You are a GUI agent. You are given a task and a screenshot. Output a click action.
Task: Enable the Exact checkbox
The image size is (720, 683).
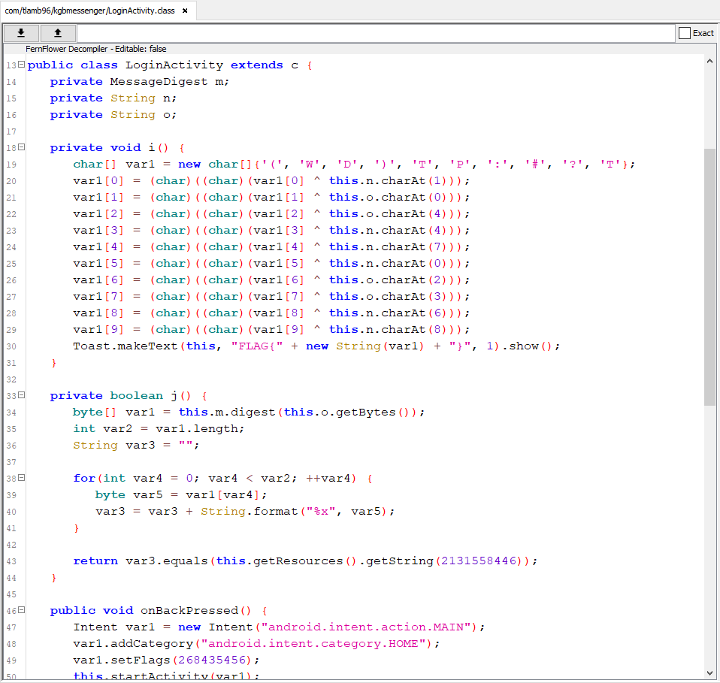point(685,33)
